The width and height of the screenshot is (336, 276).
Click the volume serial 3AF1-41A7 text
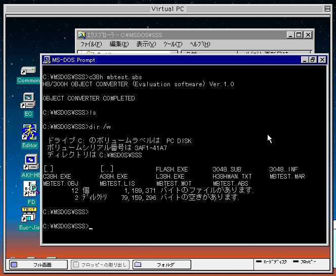(x=151, y=148)
